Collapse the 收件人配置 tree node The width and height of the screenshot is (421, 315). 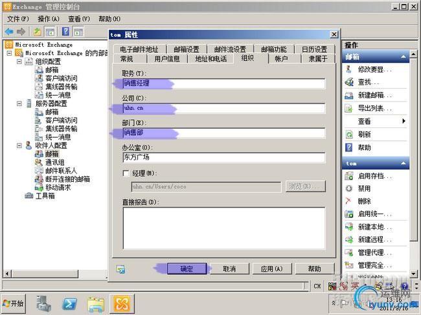tap(19, 146)
